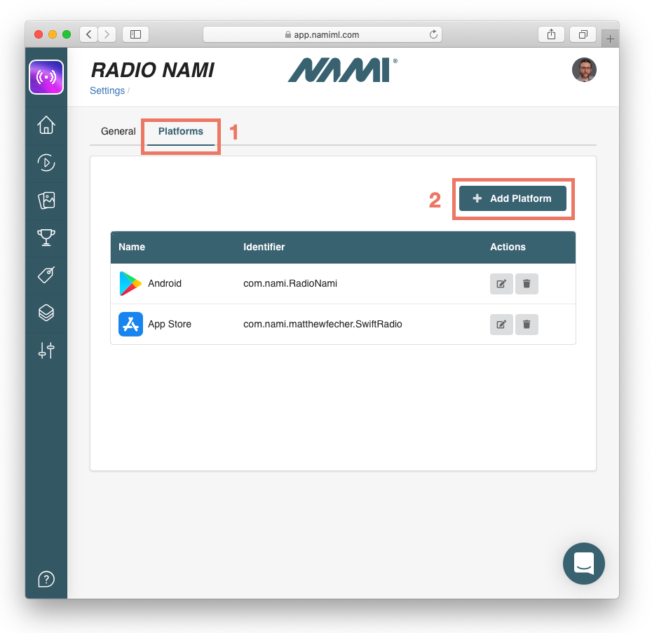This screenshot has height=633, width=652.
Task: Open the user profile avatar
Action: [x=584, y=69]
